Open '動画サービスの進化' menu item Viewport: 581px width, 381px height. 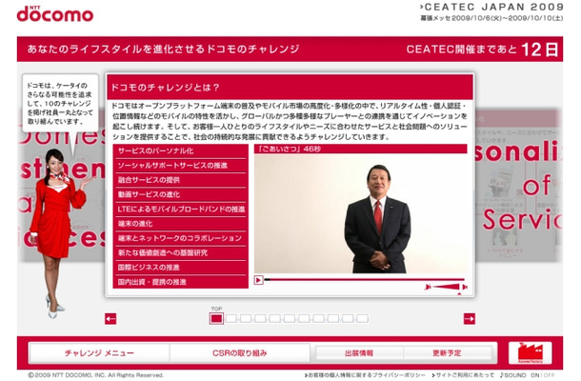(181, 194)
